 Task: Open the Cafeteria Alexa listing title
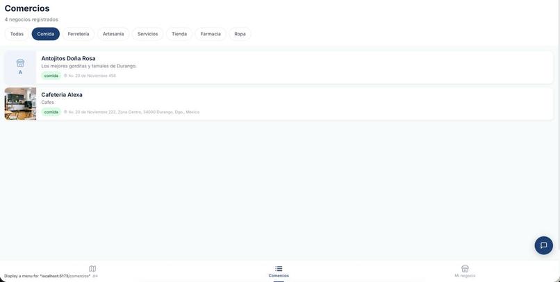[x=62, y=95]
